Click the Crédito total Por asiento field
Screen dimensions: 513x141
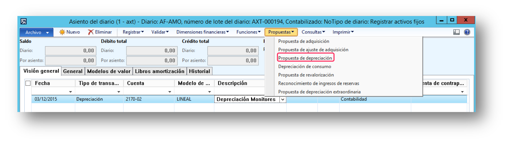click(x=233, y=60)
